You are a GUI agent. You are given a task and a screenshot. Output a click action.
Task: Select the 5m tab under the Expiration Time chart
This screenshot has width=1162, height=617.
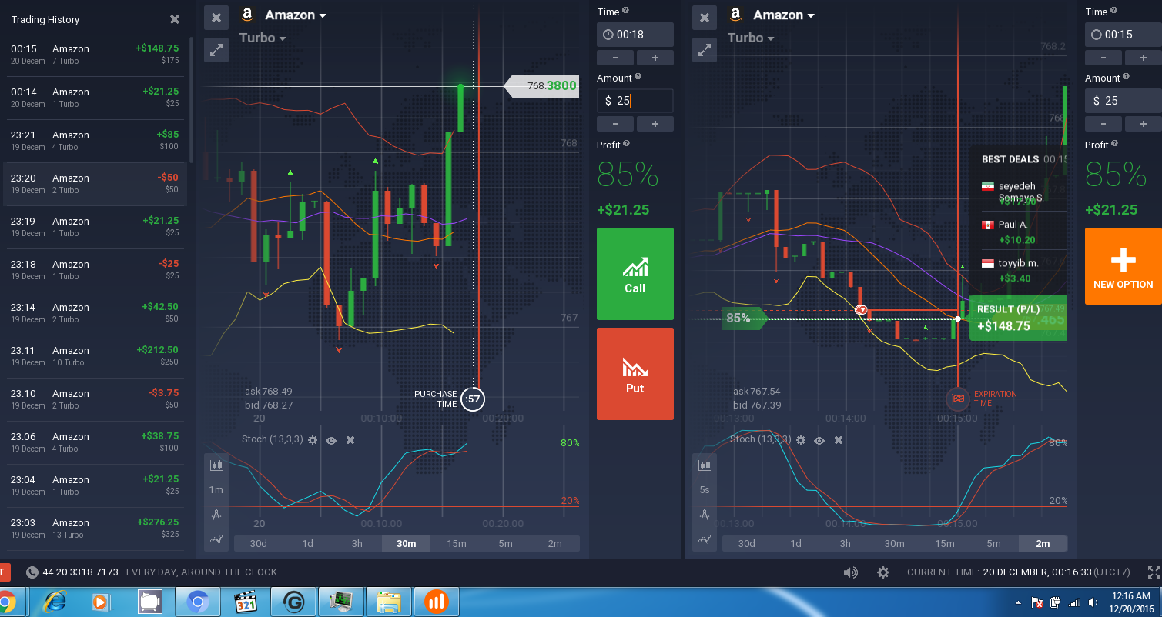tap(993, 543)
